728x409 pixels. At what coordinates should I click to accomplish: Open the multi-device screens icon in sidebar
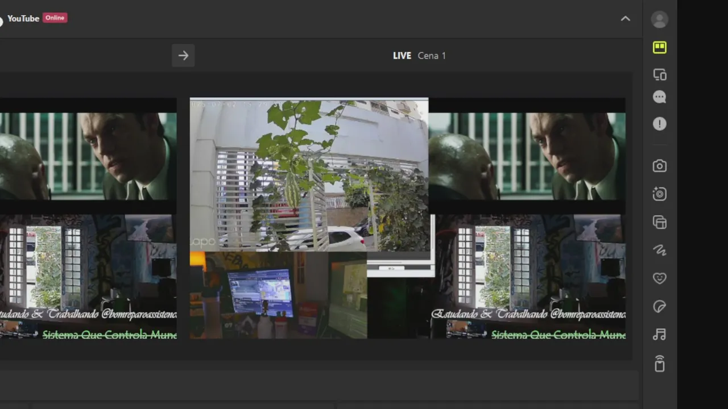click(x=659, y=74)
